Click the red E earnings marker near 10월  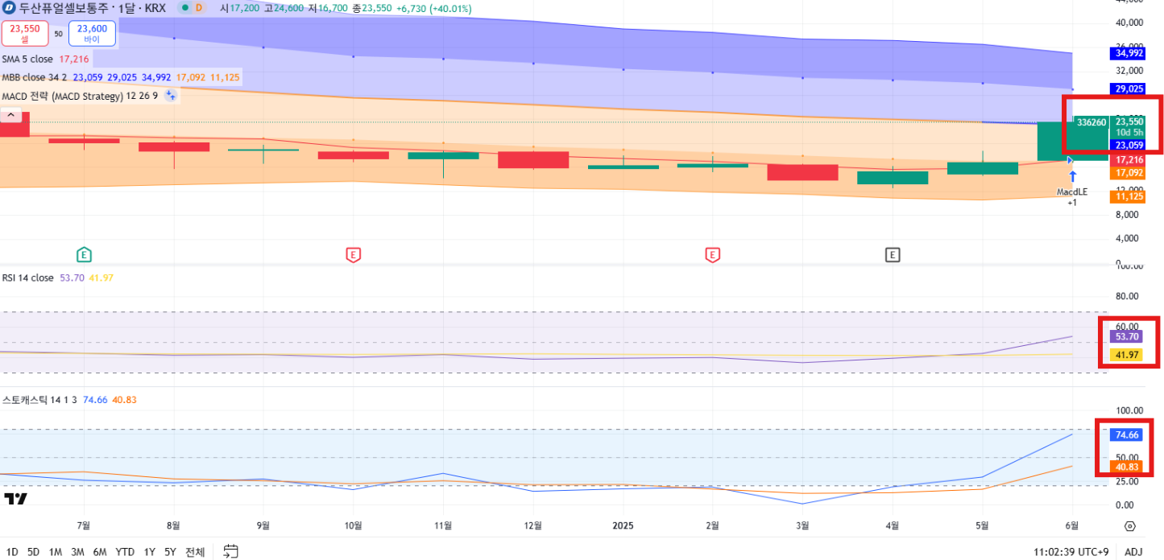(353, 255)
